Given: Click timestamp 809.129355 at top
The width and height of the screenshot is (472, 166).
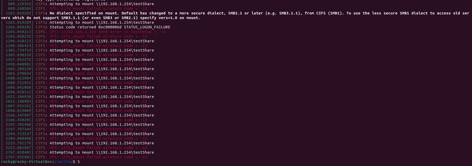Looking at the screenshot, I should (19, 4).
